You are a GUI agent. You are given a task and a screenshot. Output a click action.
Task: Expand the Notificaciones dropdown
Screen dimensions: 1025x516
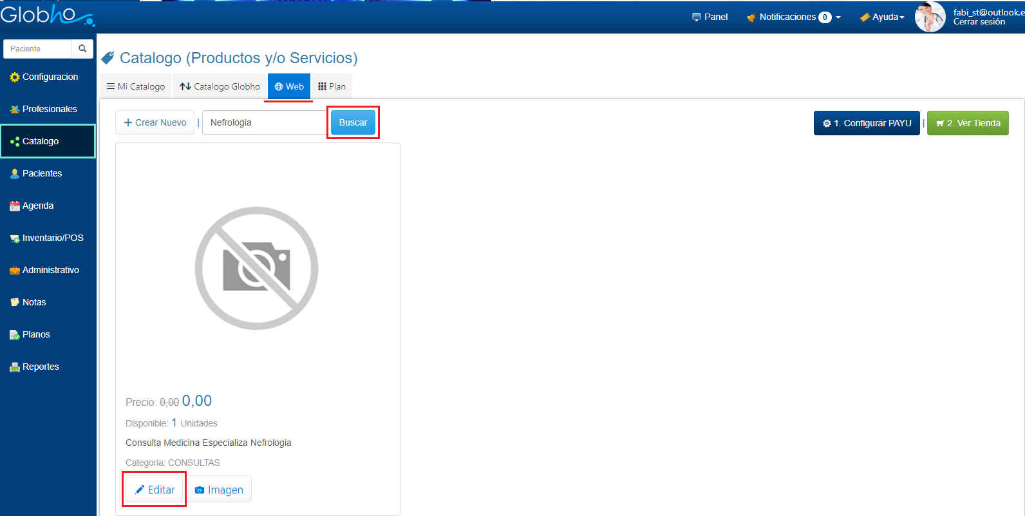pyautogui.click(x=793, y=17)
